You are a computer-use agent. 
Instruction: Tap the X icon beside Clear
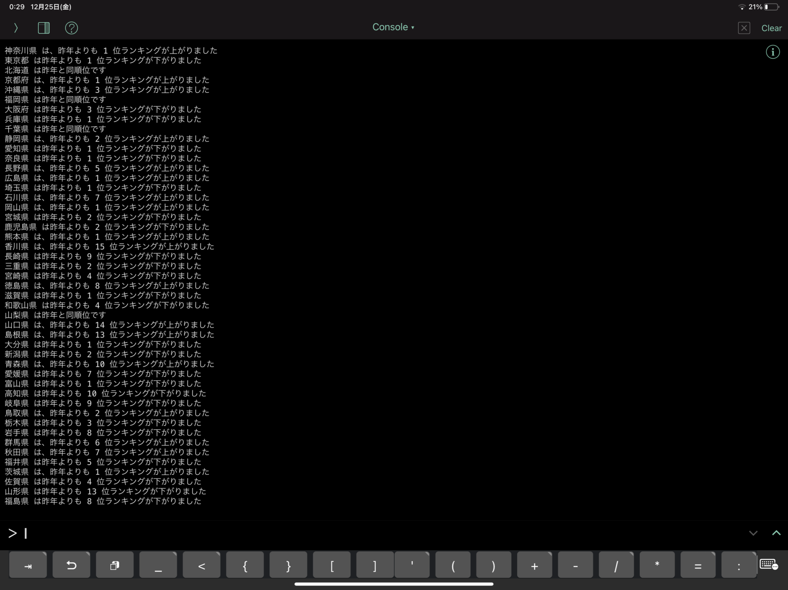click(744, 28)
